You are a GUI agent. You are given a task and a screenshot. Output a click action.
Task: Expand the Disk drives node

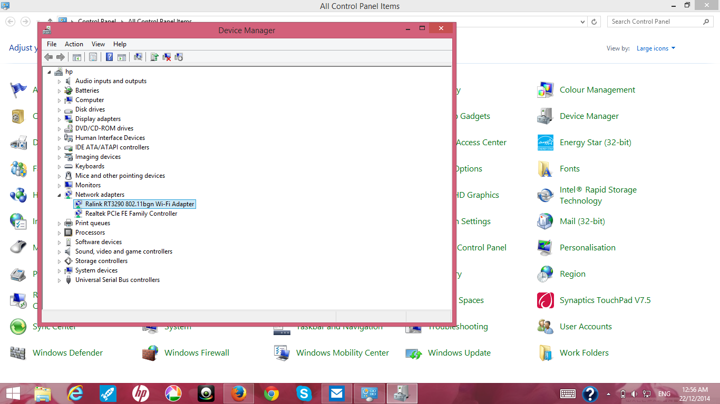click(60, 110)
